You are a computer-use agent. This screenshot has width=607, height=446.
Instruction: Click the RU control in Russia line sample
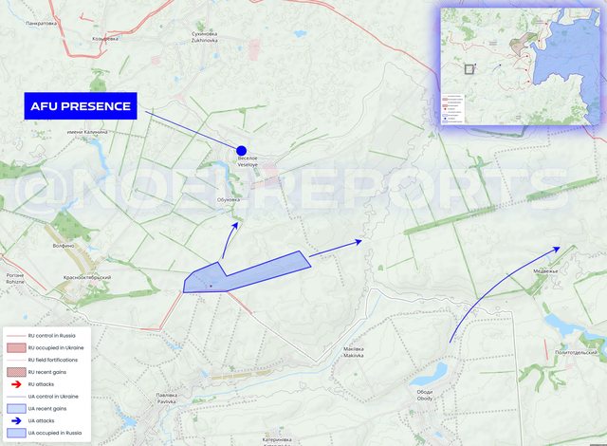(x=16, y=336)
